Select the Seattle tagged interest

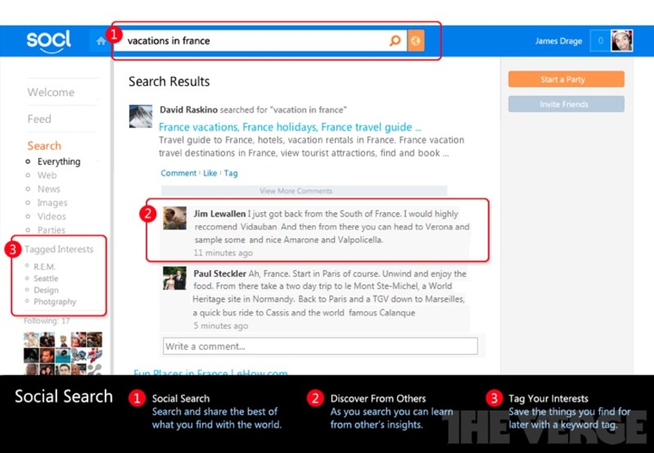tap(46, 279)
